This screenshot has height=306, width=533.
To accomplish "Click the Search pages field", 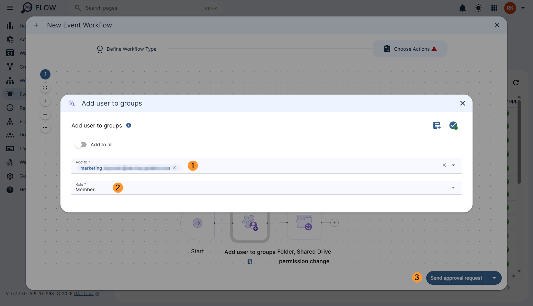I will pyautogui.click(x=147, y=8).
